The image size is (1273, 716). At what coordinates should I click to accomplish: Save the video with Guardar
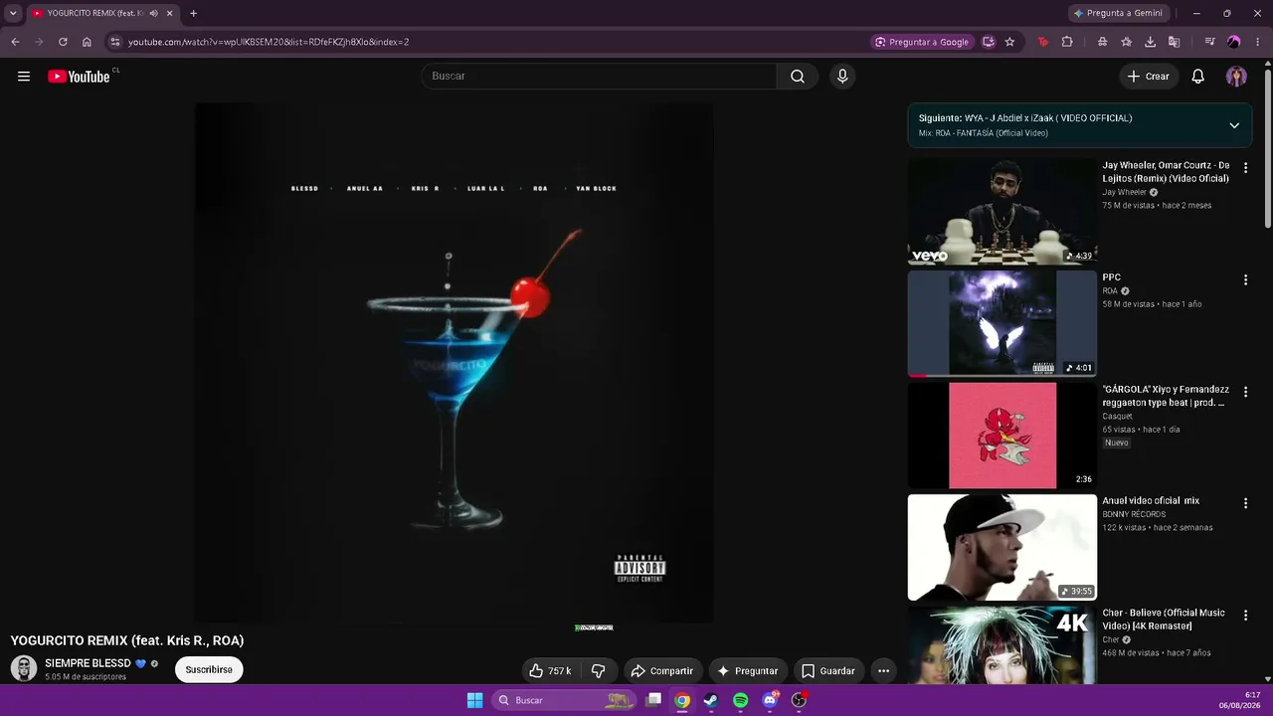point(828,671)
